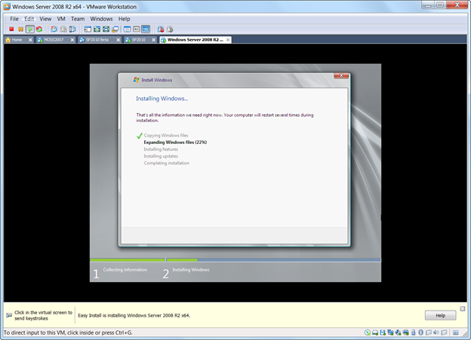Open the Team menu
Screen dimensions: 471x340
coord(78,19)
